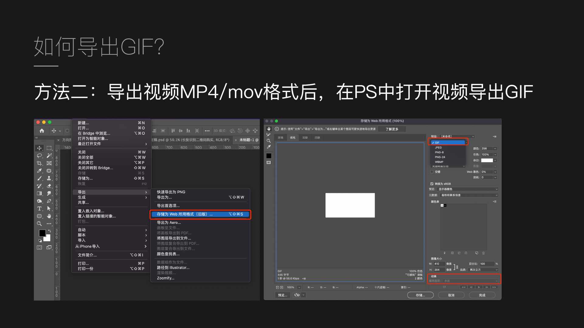Image resolution: width=584 pixels, height=328 pixels.
Task: Delete selected color with trash icon
Action: coord(483,253)
